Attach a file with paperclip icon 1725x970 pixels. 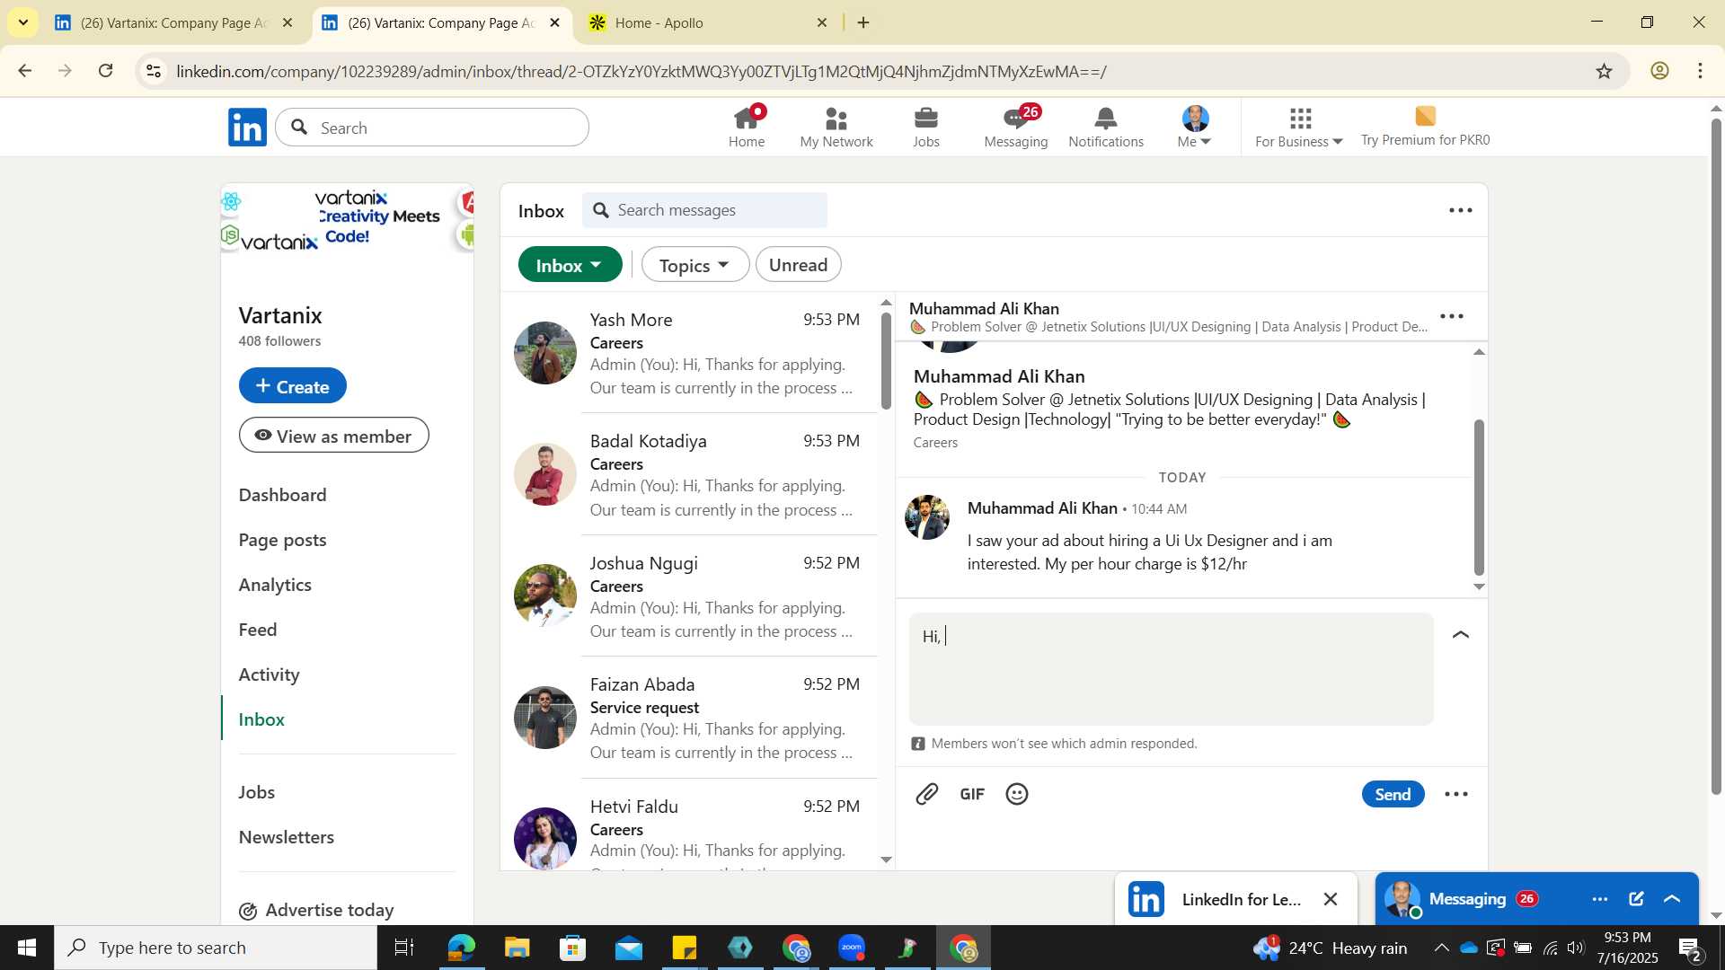[926, 794]
